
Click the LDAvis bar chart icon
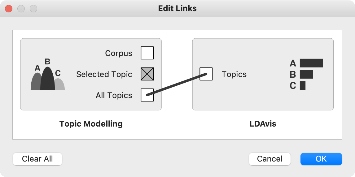306,75
